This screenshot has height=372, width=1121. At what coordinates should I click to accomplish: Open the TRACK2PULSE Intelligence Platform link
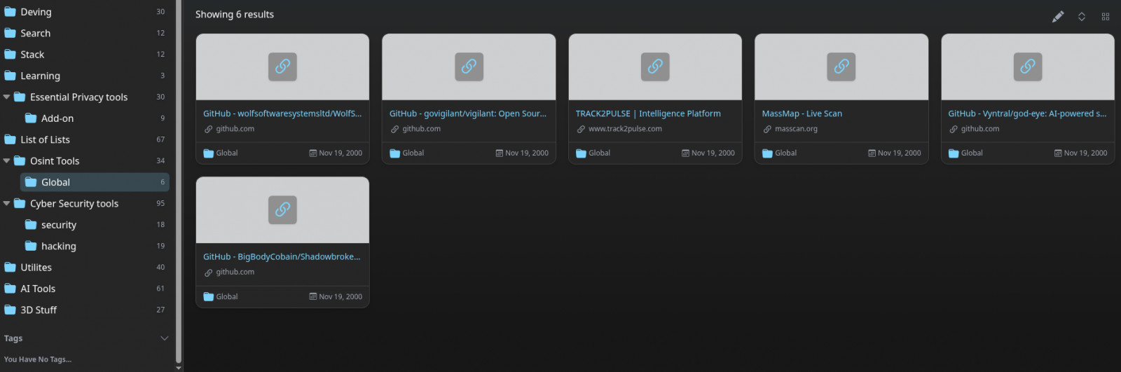[648, 113]
